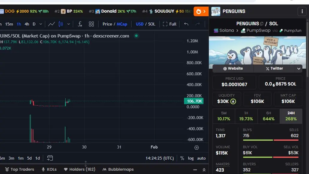The image size is (309, 174).
Task: Set chart range to 1d
Action: [x=37, y=158]
